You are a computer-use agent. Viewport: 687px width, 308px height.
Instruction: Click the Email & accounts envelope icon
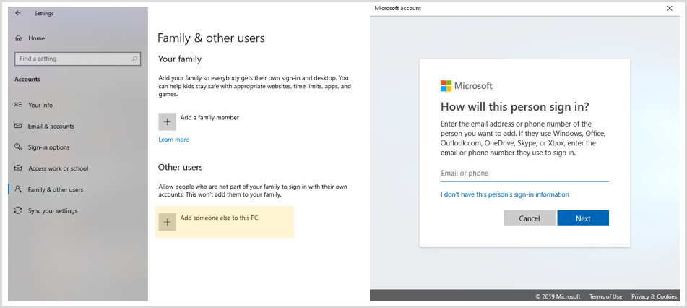pyautogui.click(x=18, y=126)
